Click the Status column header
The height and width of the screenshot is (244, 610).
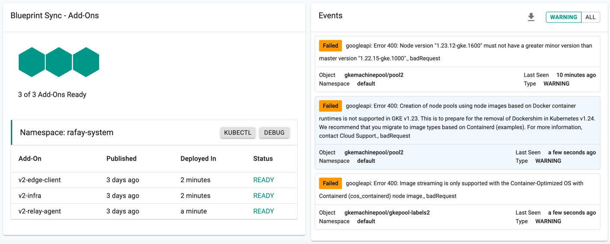[263, 158]
